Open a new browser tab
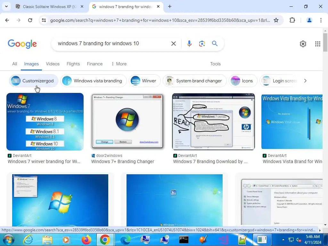The height and width of the screenshot is (246, 328). (x=170, y=6)
